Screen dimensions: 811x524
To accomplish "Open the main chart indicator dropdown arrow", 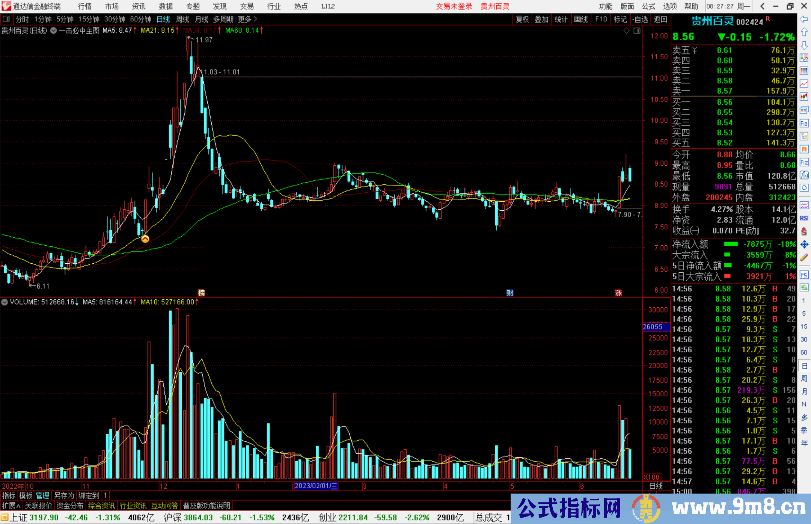I will [x=54, y=30].
